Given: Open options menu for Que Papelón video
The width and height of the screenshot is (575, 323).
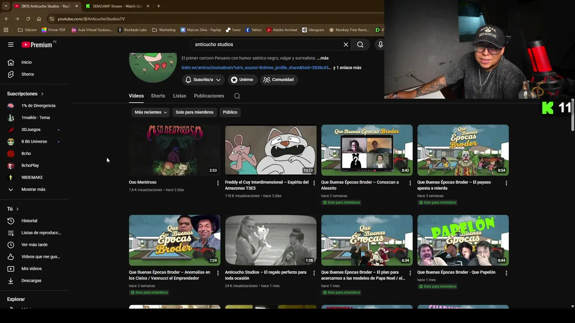Looking at the screenshot, I should click(x=506, y=273).
